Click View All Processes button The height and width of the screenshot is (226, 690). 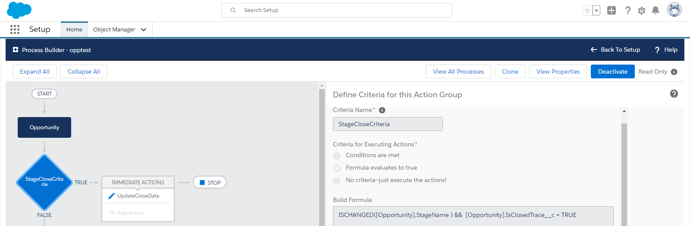click(458, 71)
